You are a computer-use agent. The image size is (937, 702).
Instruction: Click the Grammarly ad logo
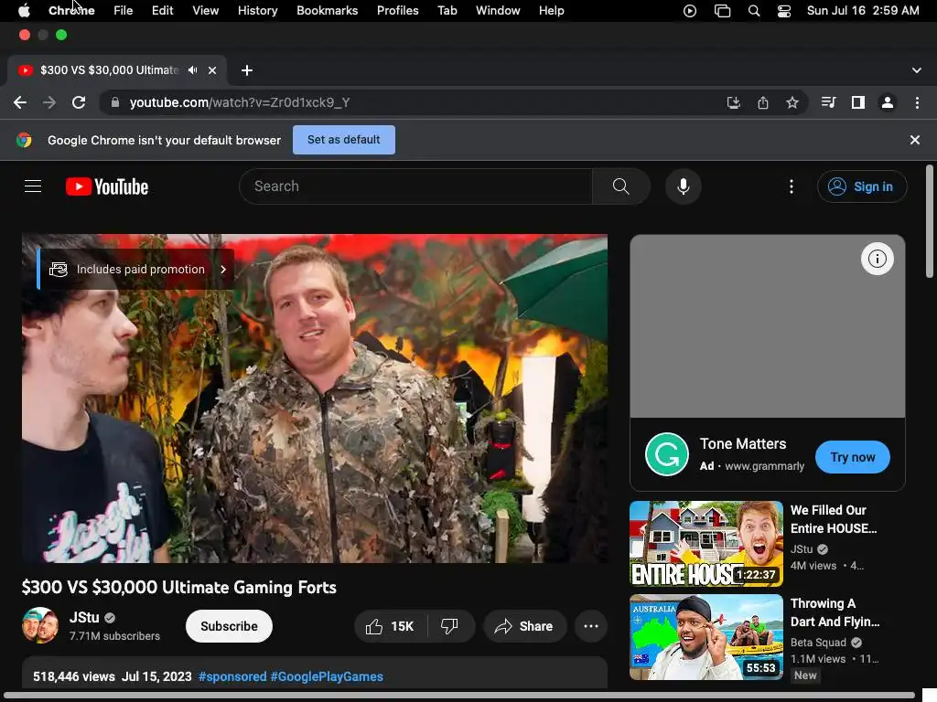[667, 454]
